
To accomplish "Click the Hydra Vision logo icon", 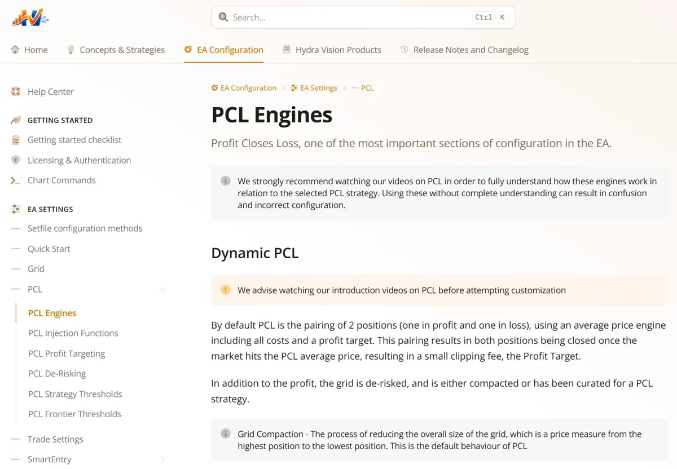I will pos(30,17).
